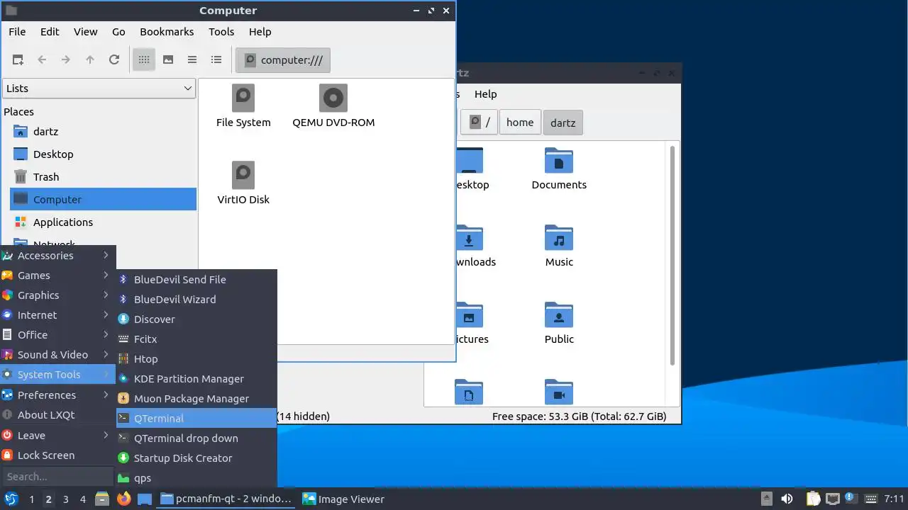Switch to detailed list view mode
The width and height of the screenshot is (908, 510).
coord(216,60)
